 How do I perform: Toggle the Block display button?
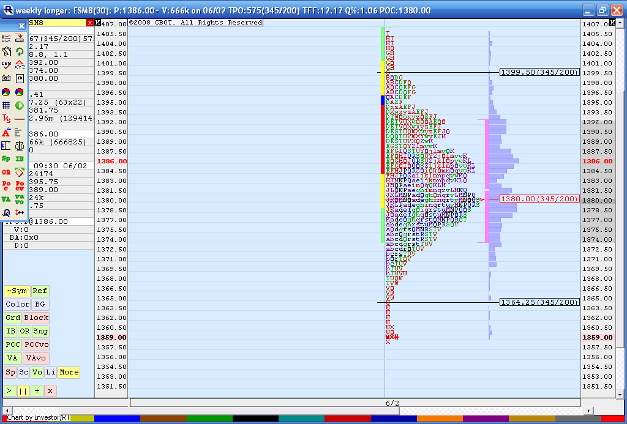click(x=36, y=318)
